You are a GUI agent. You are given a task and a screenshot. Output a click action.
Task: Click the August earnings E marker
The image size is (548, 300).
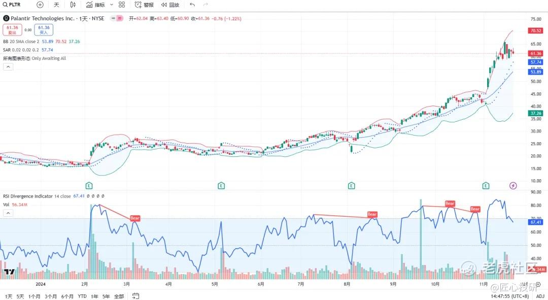(352, 186)
